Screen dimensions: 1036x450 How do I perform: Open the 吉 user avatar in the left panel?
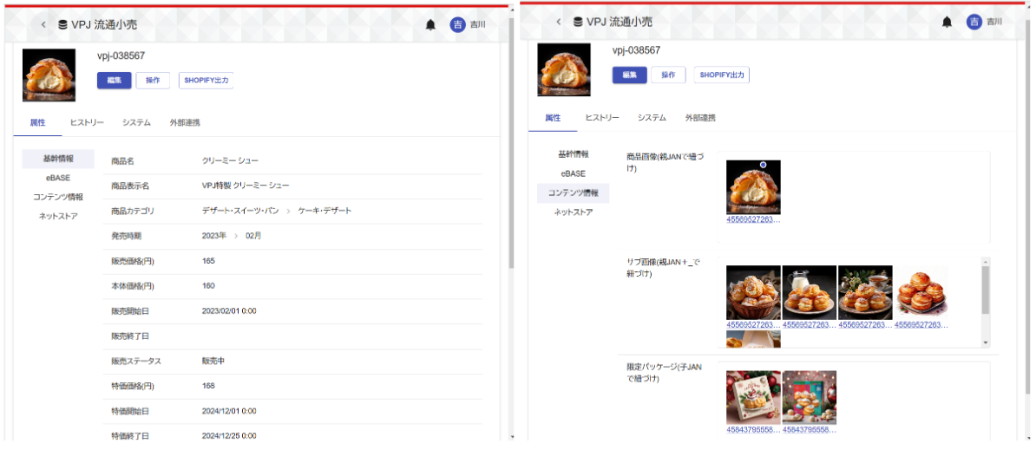click(457, 25)
